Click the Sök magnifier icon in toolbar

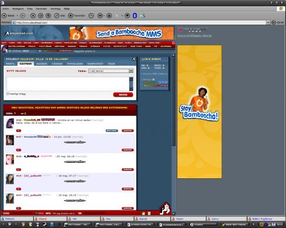click(x=57, y=16)
